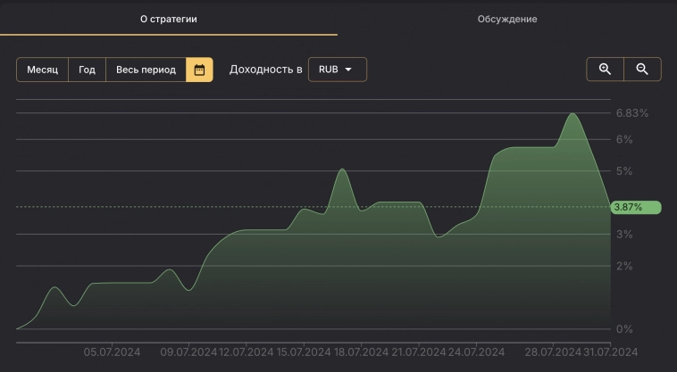Click the 31.07.2024 date label

pyautogui.click(x=611, y=352)
